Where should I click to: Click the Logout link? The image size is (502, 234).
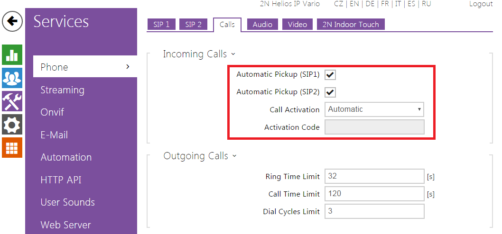point(481,4)
